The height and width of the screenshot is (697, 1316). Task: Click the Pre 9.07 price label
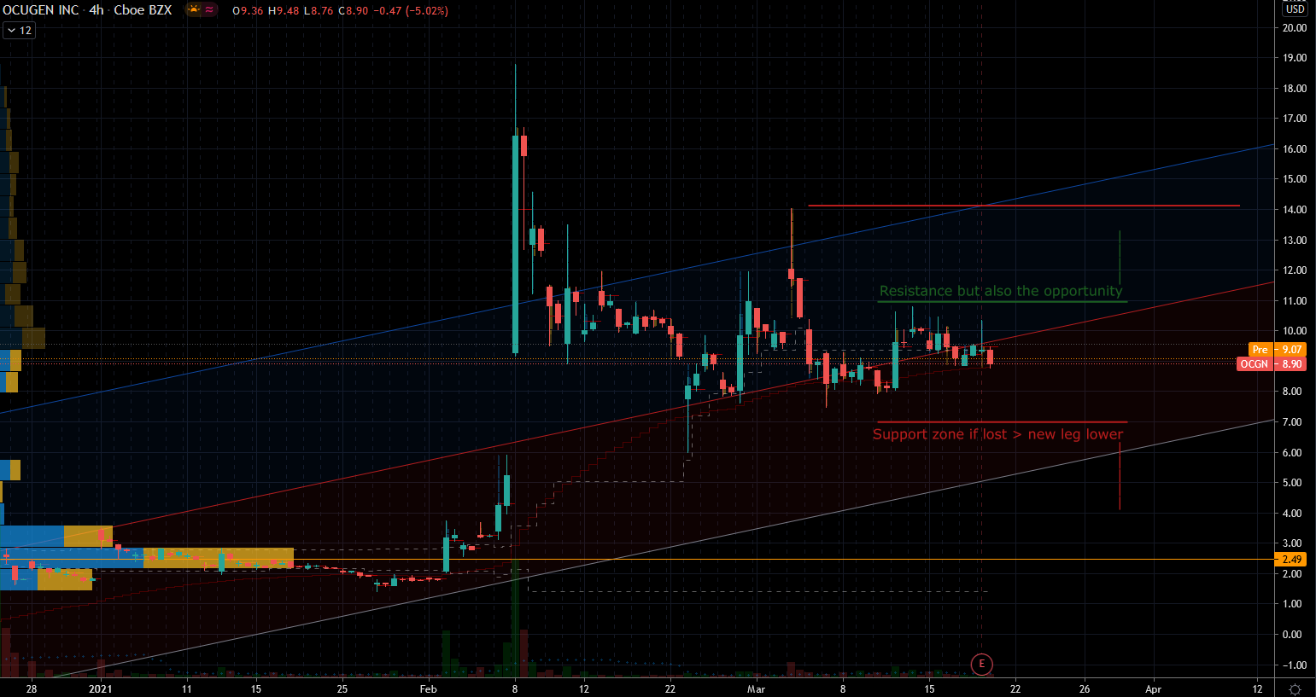click(x=1278, y=350)
